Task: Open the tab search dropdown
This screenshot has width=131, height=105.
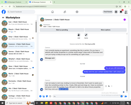Action: click(2, 2)
